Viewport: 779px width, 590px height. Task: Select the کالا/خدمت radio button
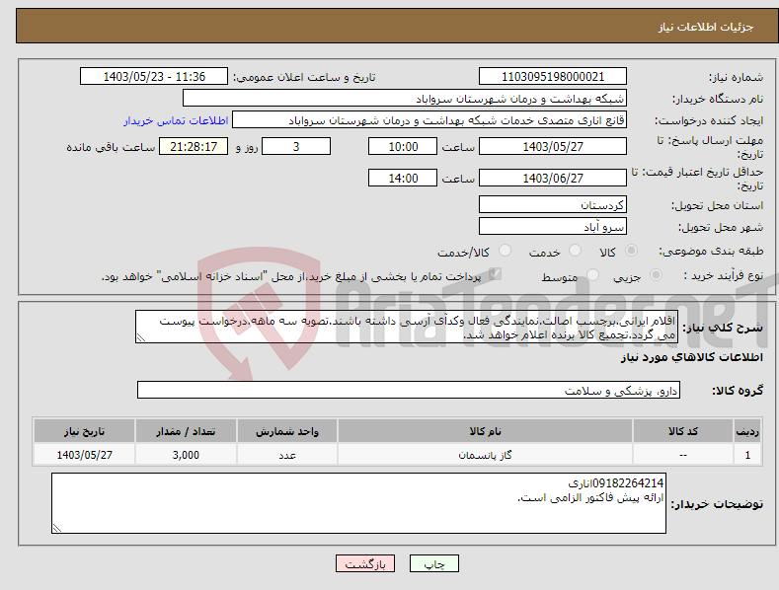click(x=505, y=251)
